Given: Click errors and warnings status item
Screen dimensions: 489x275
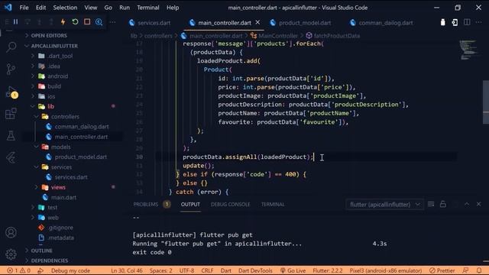Looking at the screenshot, I should click(x=18, y=270).
